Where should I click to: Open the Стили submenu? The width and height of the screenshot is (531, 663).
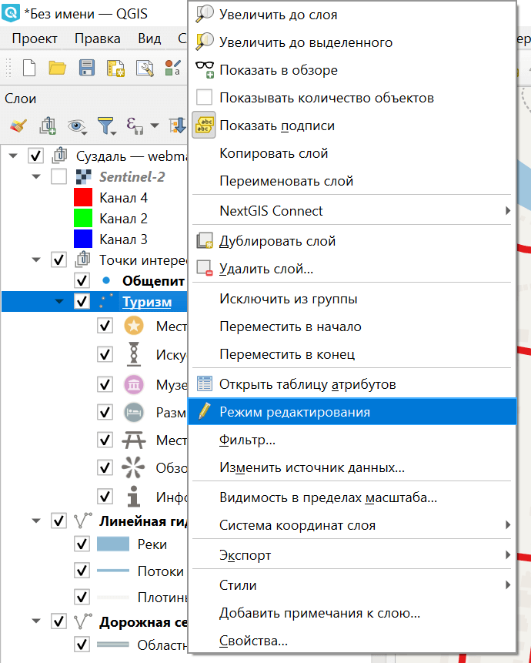[352, 585]
